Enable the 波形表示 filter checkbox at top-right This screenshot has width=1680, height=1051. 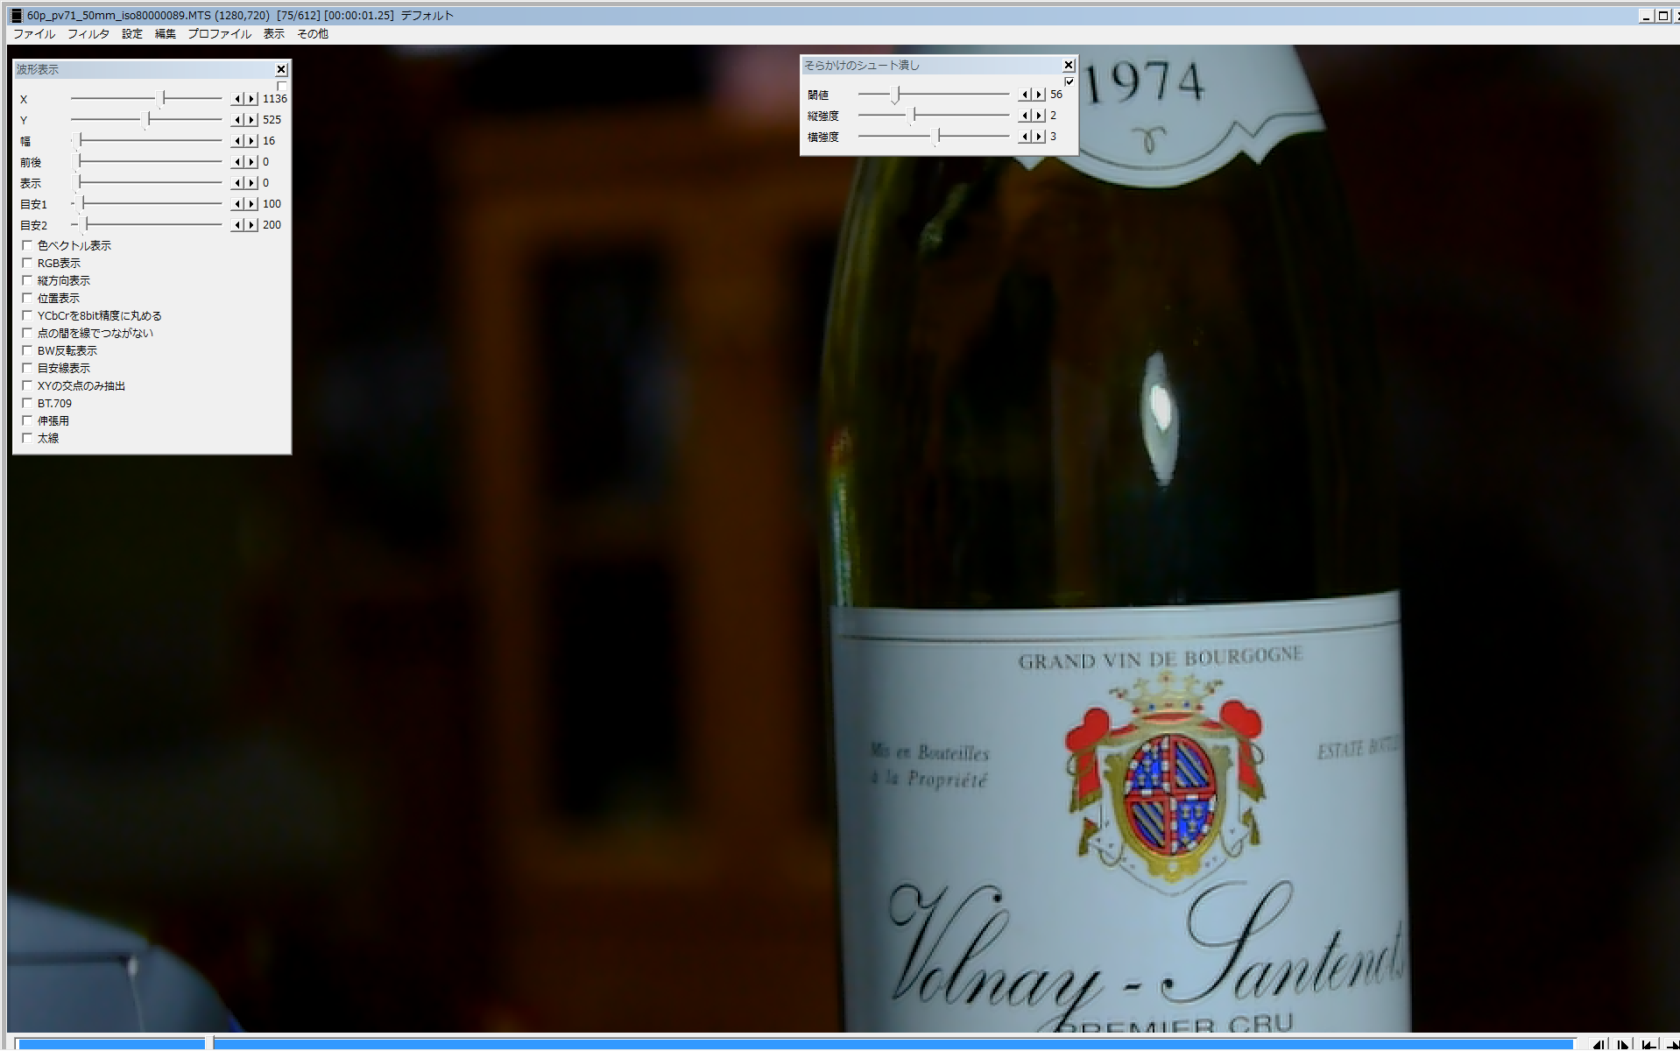coord(281,86)
